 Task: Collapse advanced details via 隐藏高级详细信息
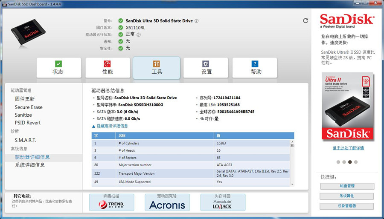point(110,126)
